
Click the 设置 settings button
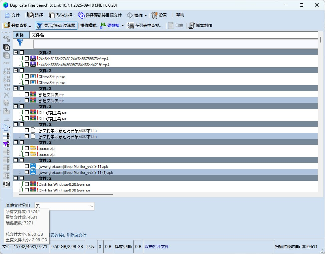click(x=159, y=15)
